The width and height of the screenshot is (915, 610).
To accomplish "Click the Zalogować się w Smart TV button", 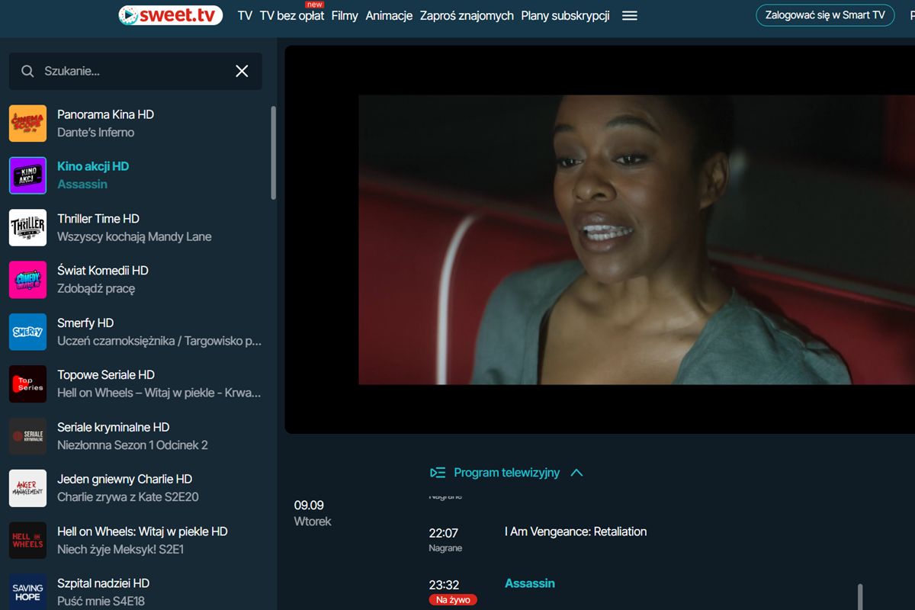I will pyautogui.click(x=824, y=14).
